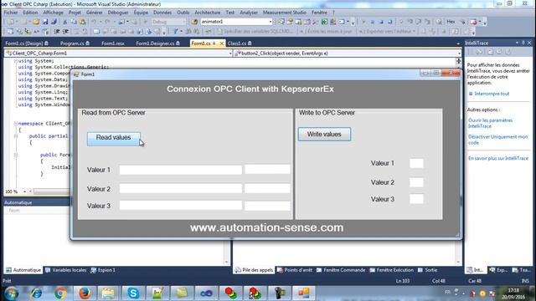Click the Write values button

click(324, 134)
